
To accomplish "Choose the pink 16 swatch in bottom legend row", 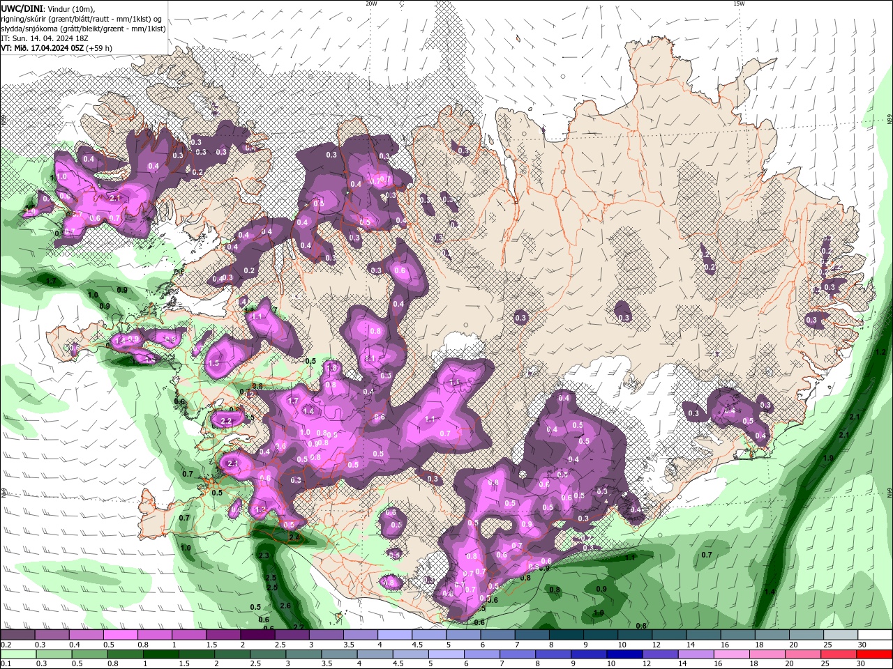I will 730,654.
